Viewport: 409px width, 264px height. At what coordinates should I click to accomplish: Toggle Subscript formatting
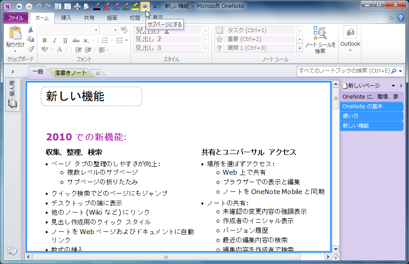pyautogui.click(x=86, y=40)
